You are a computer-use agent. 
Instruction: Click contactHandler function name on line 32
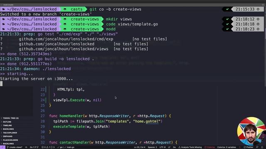click(x=74, y=142)
